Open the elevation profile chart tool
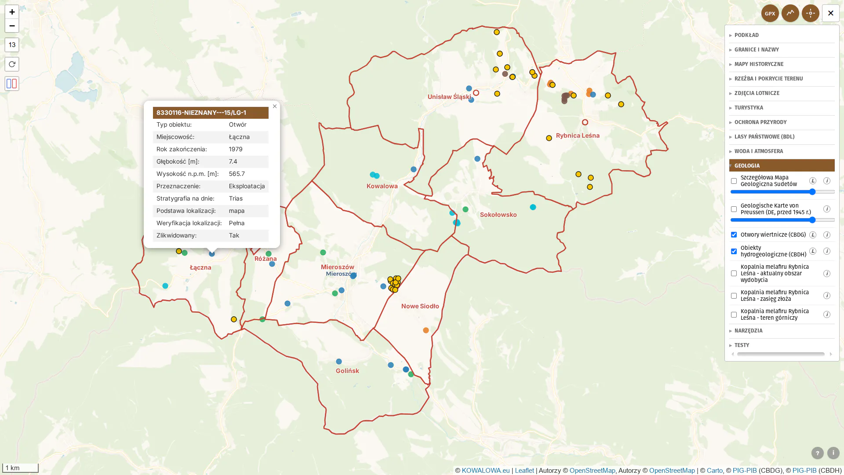Viewport: 844px width, 475px height. pos(790,13)
